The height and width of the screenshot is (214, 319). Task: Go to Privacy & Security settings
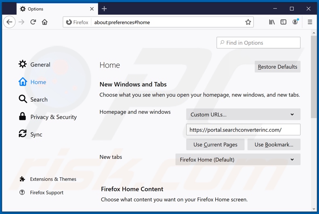53,117
